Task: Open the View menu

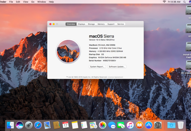Action: [x=26, y=2]
